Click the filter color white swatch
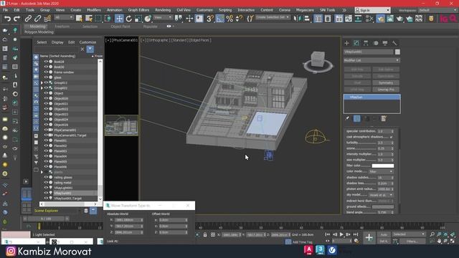 point(383,166)
